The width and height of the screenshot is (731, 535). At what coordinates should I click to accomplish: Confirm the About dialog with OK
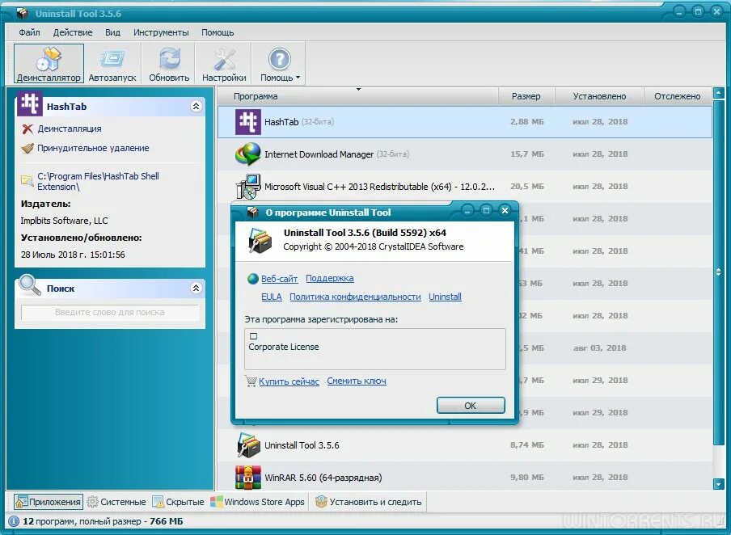471,406
